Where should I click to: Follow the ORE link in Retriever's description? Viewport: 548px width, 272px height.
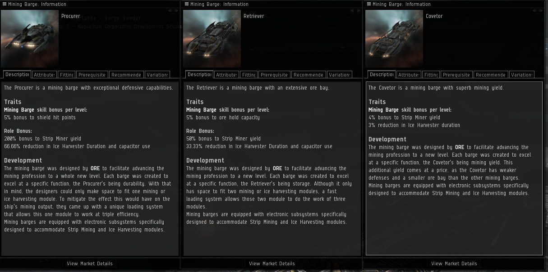pos(277,168)
